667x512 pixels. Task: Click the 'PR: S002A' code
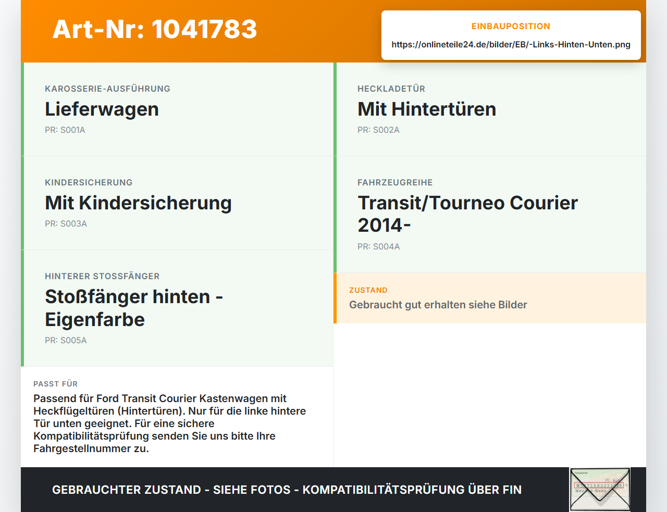(x=378, y=130)
